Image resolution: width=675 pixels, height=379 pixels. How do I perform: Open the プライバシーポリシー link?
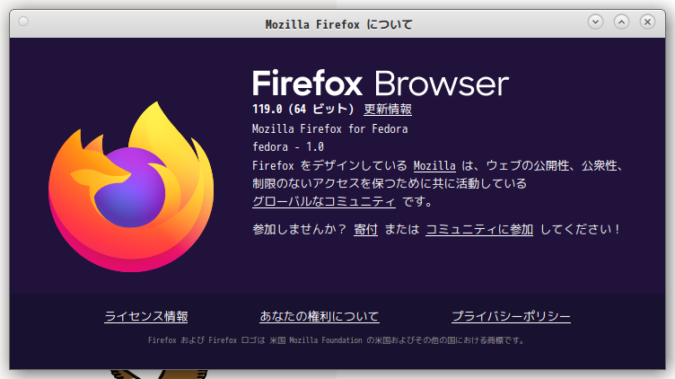511,316
